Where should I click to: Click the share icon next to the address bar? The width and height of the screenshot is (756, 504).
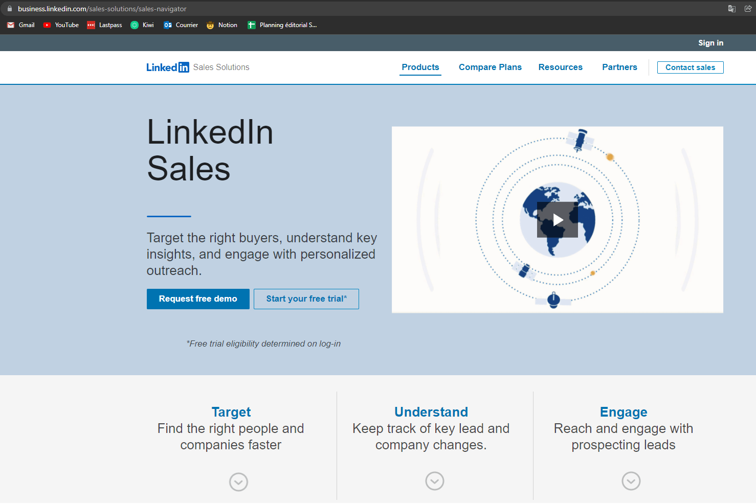coord(748,8)
